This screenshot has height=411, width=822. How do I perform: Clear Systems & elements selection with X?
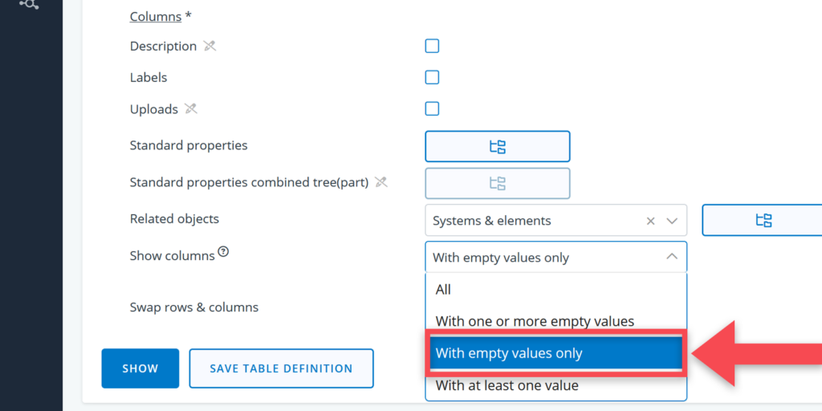[x=651, y=220]
